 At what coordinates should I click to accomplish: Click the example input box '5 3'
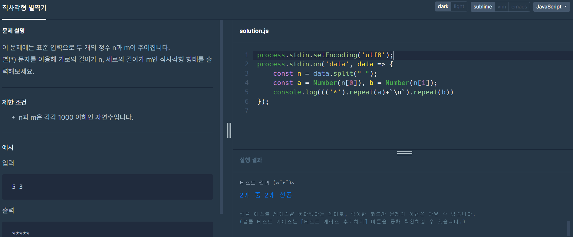click(x=107, y=187)
